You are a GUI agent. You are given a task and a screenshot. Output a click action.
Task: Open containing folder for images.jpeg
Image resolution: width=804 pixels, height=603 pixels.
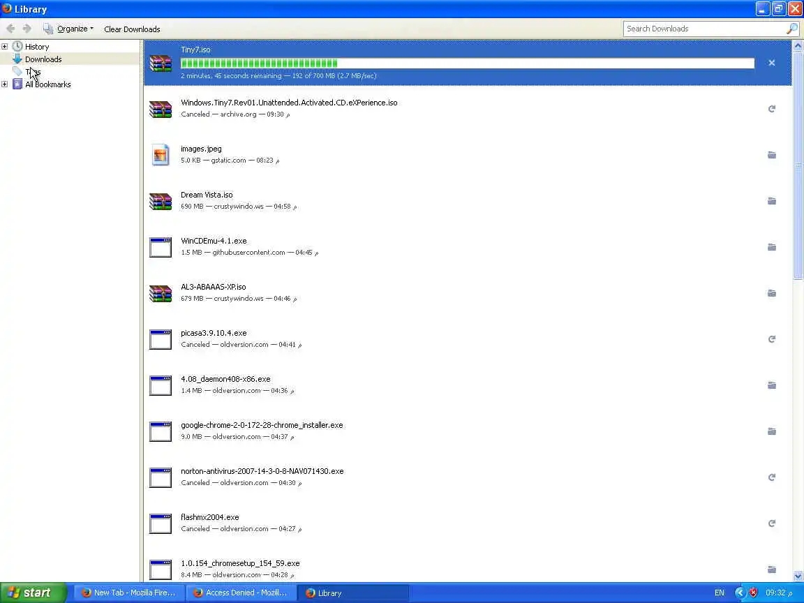[x=771, y=155]
